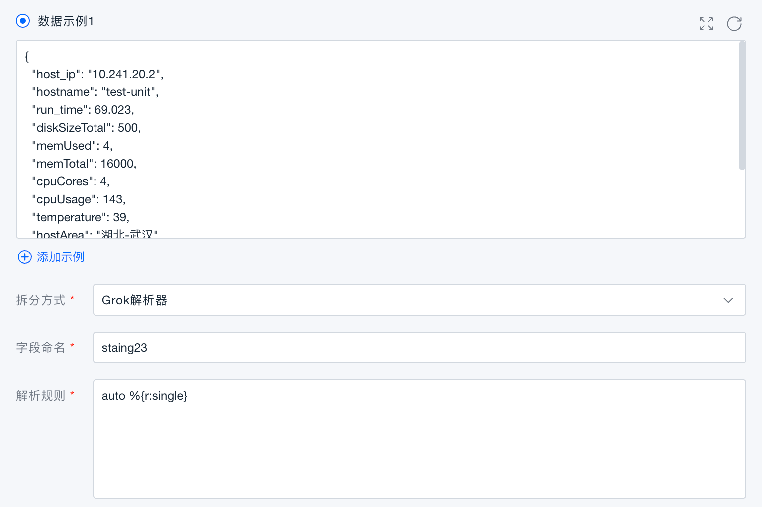Click the "memTotal": 16000 line

(84, 164)
